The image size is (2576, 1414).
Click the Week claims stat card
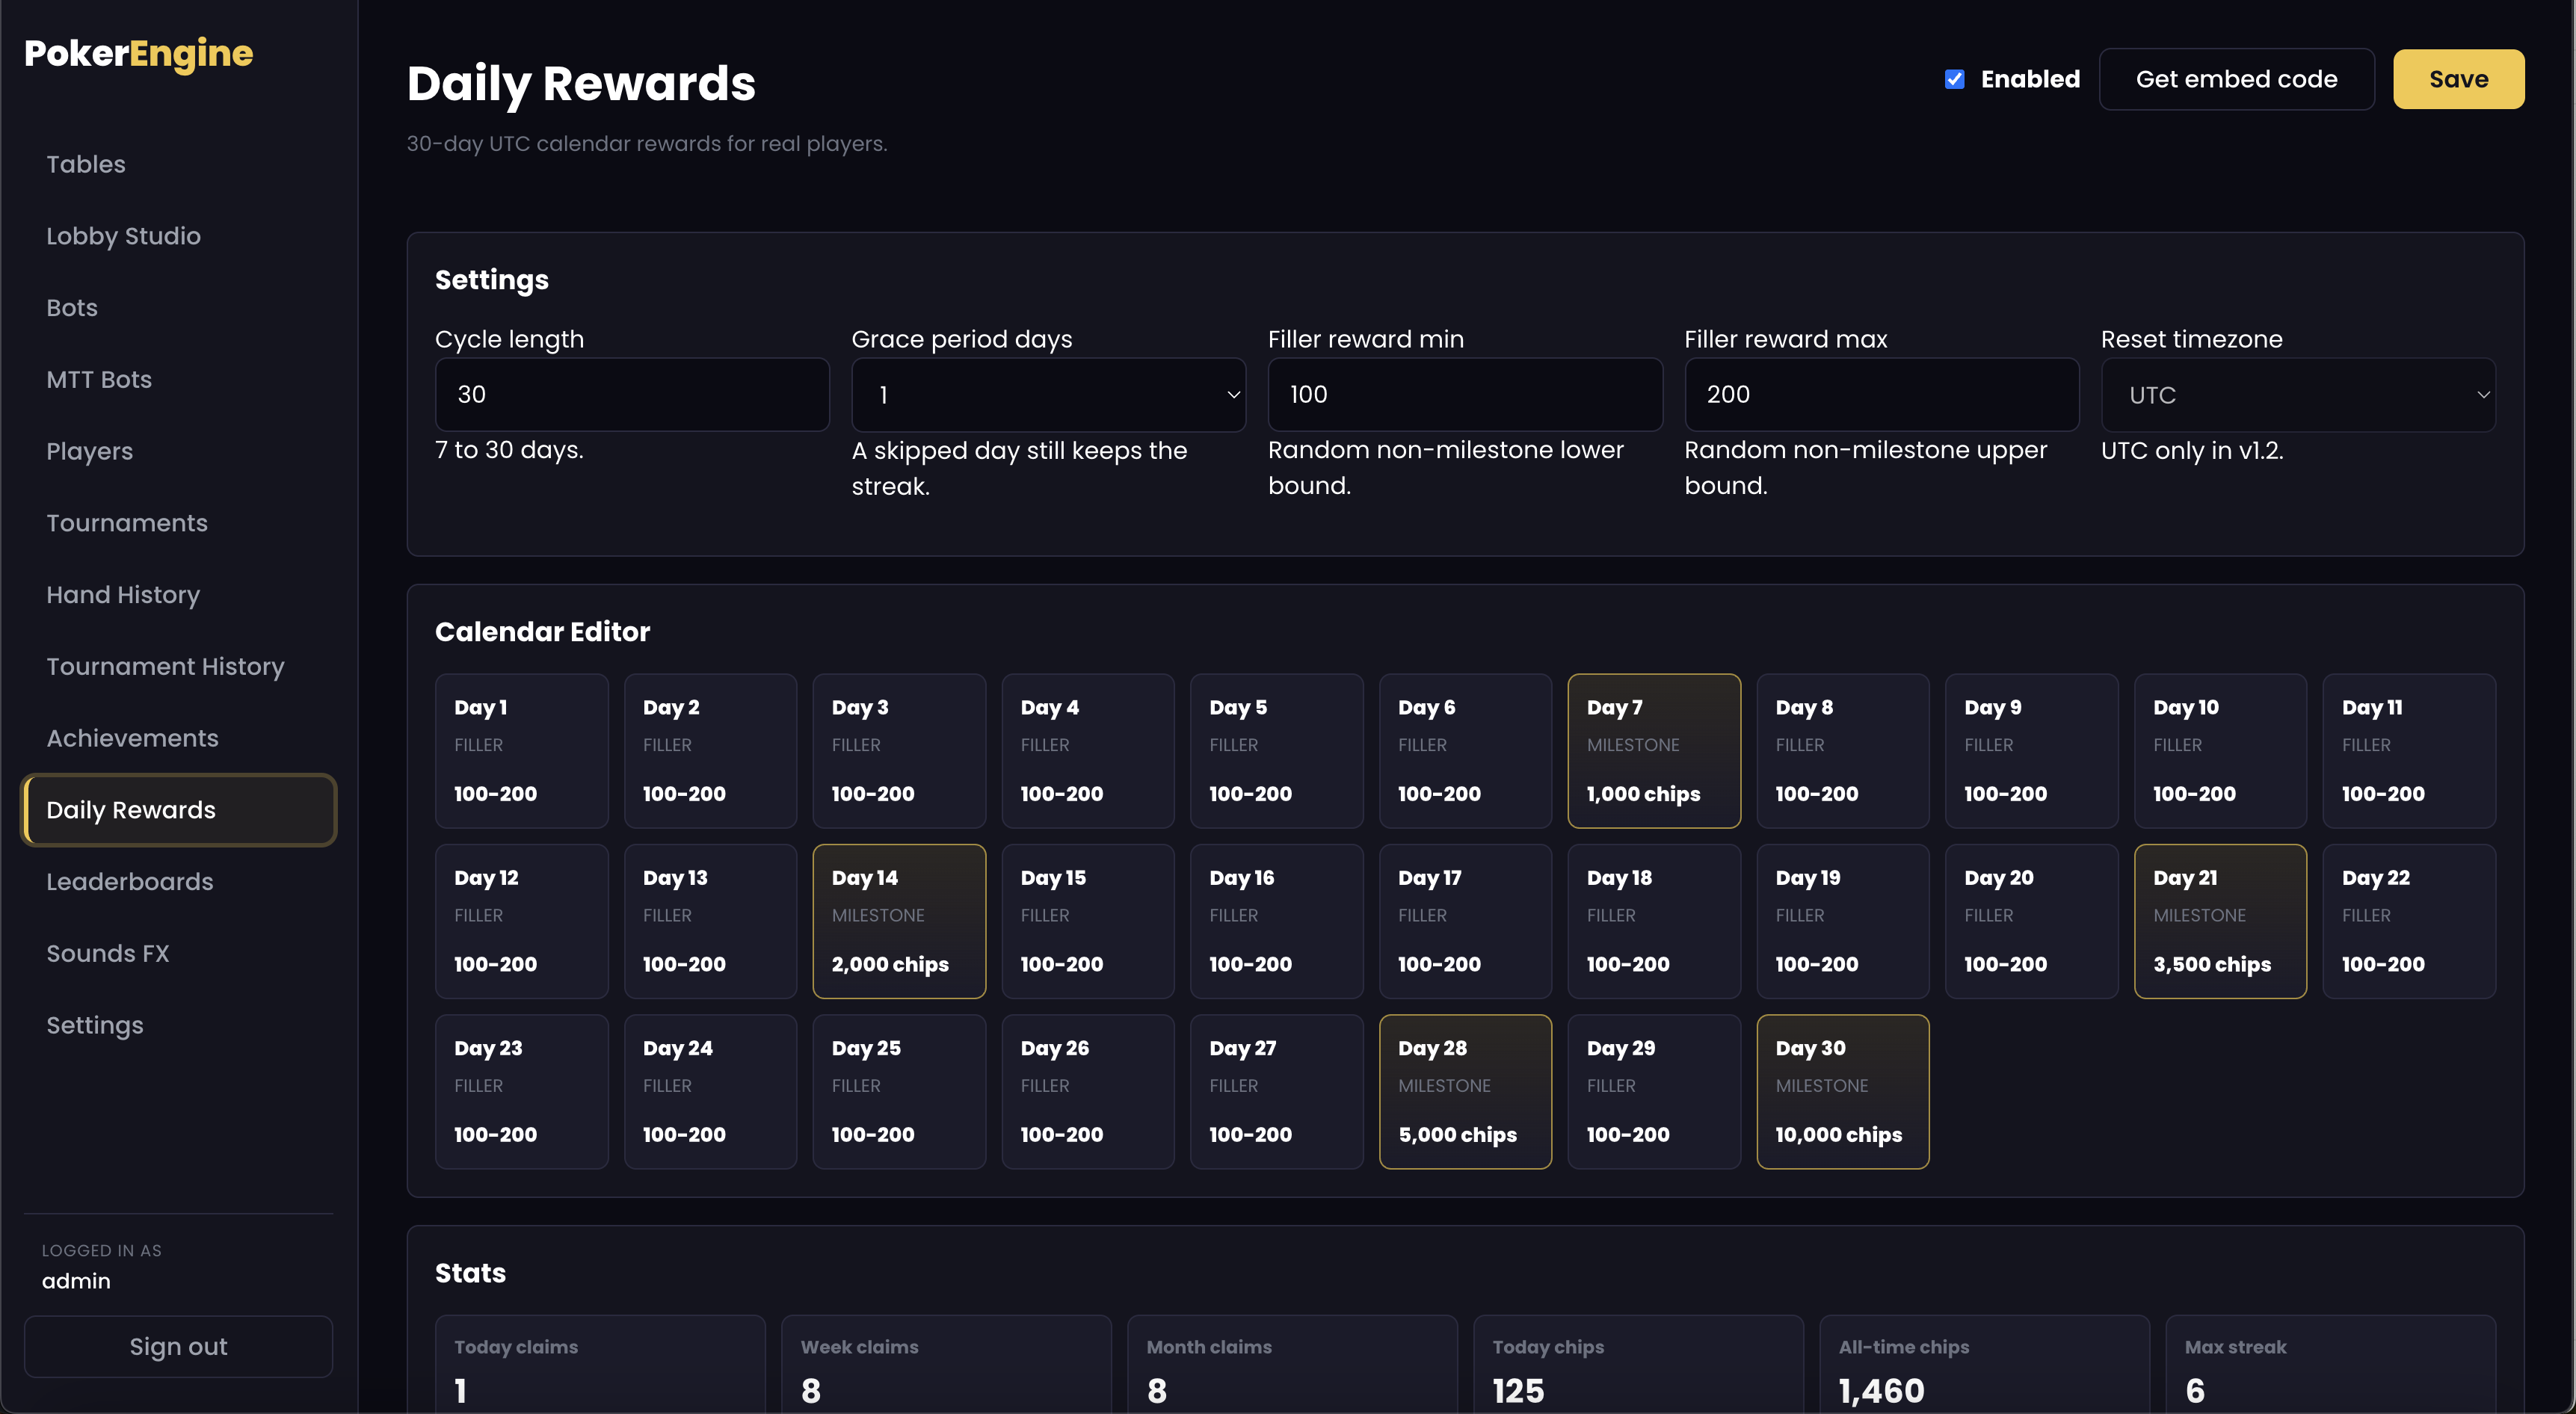click(946, 1364)
